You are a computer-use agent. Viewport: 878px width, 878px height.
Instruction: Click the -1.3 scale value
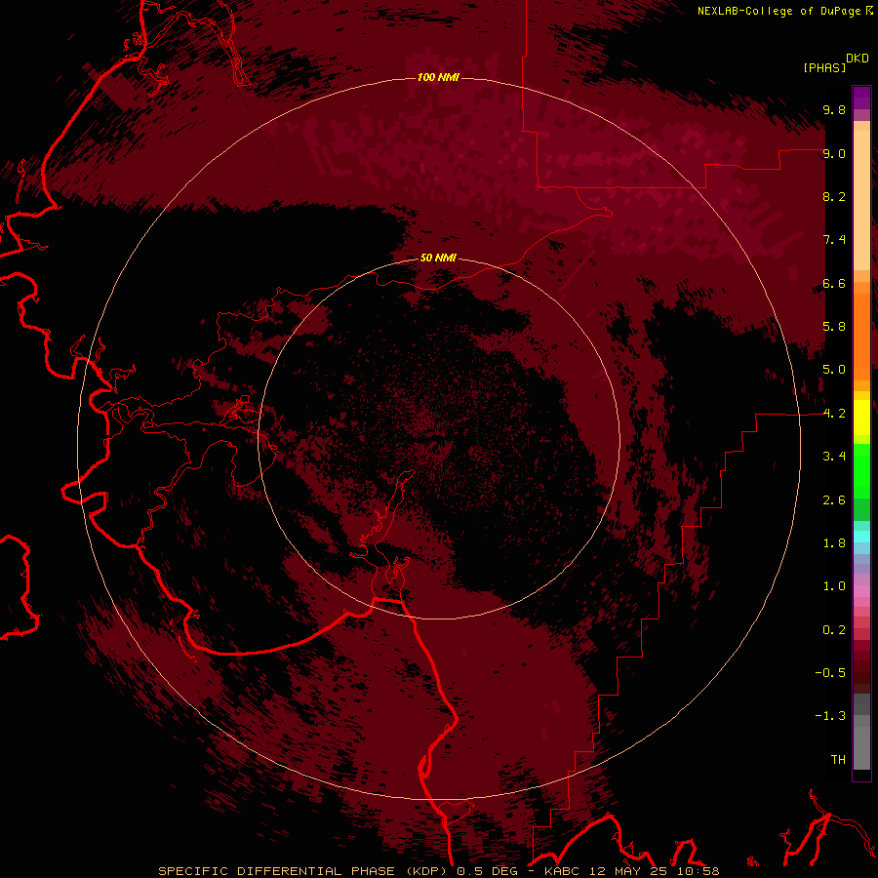pos(830,716)
